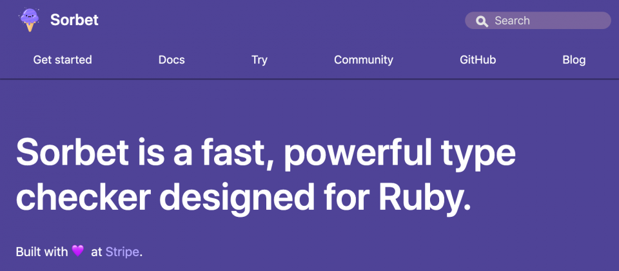Click the magnifying glass search icon
Viewport: 619px width, 271px height.
[482, 21]
